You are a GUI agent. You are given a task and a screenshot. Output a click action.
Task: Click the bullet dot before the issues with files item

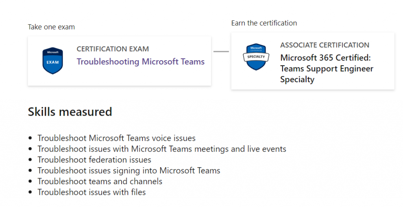[30, 192]
